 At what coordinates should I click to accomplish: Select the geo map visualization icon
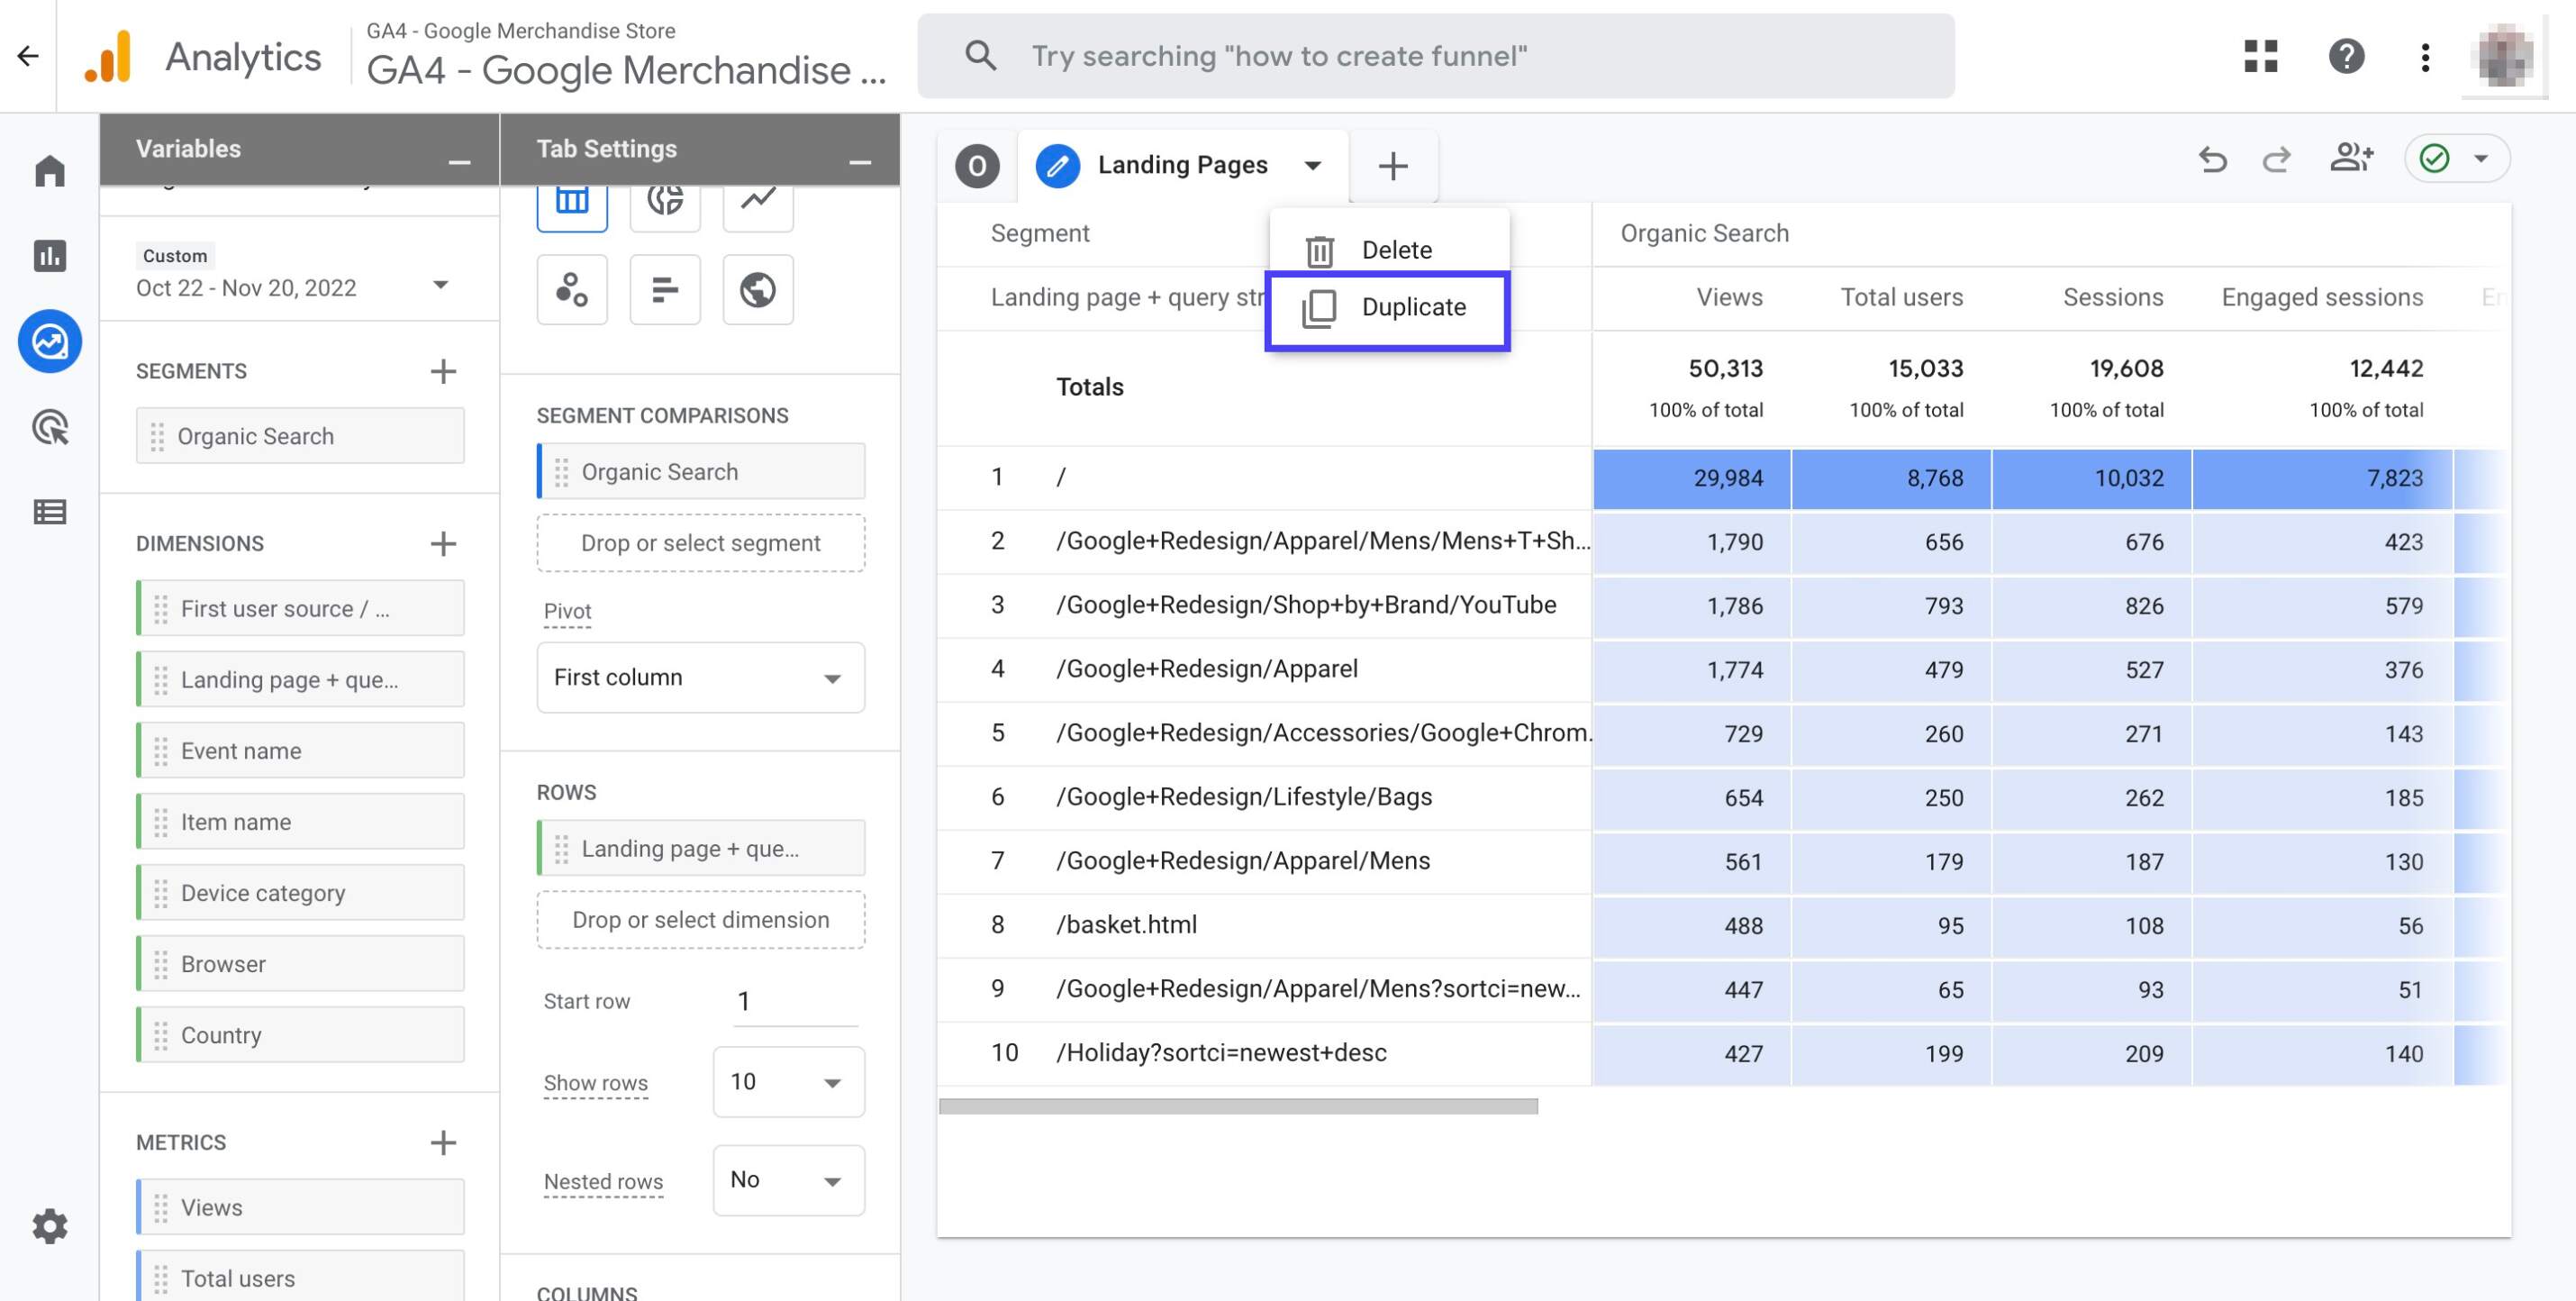[758, 289]
